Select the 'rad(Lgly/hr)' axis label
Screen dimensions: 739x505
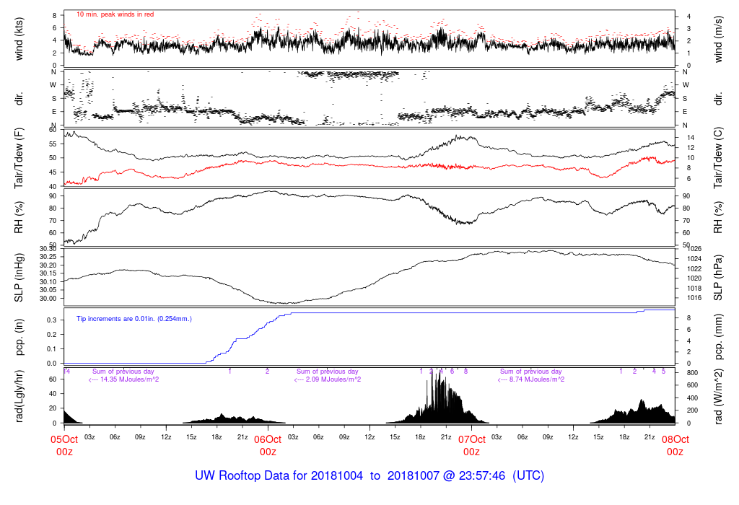point(19,397)
